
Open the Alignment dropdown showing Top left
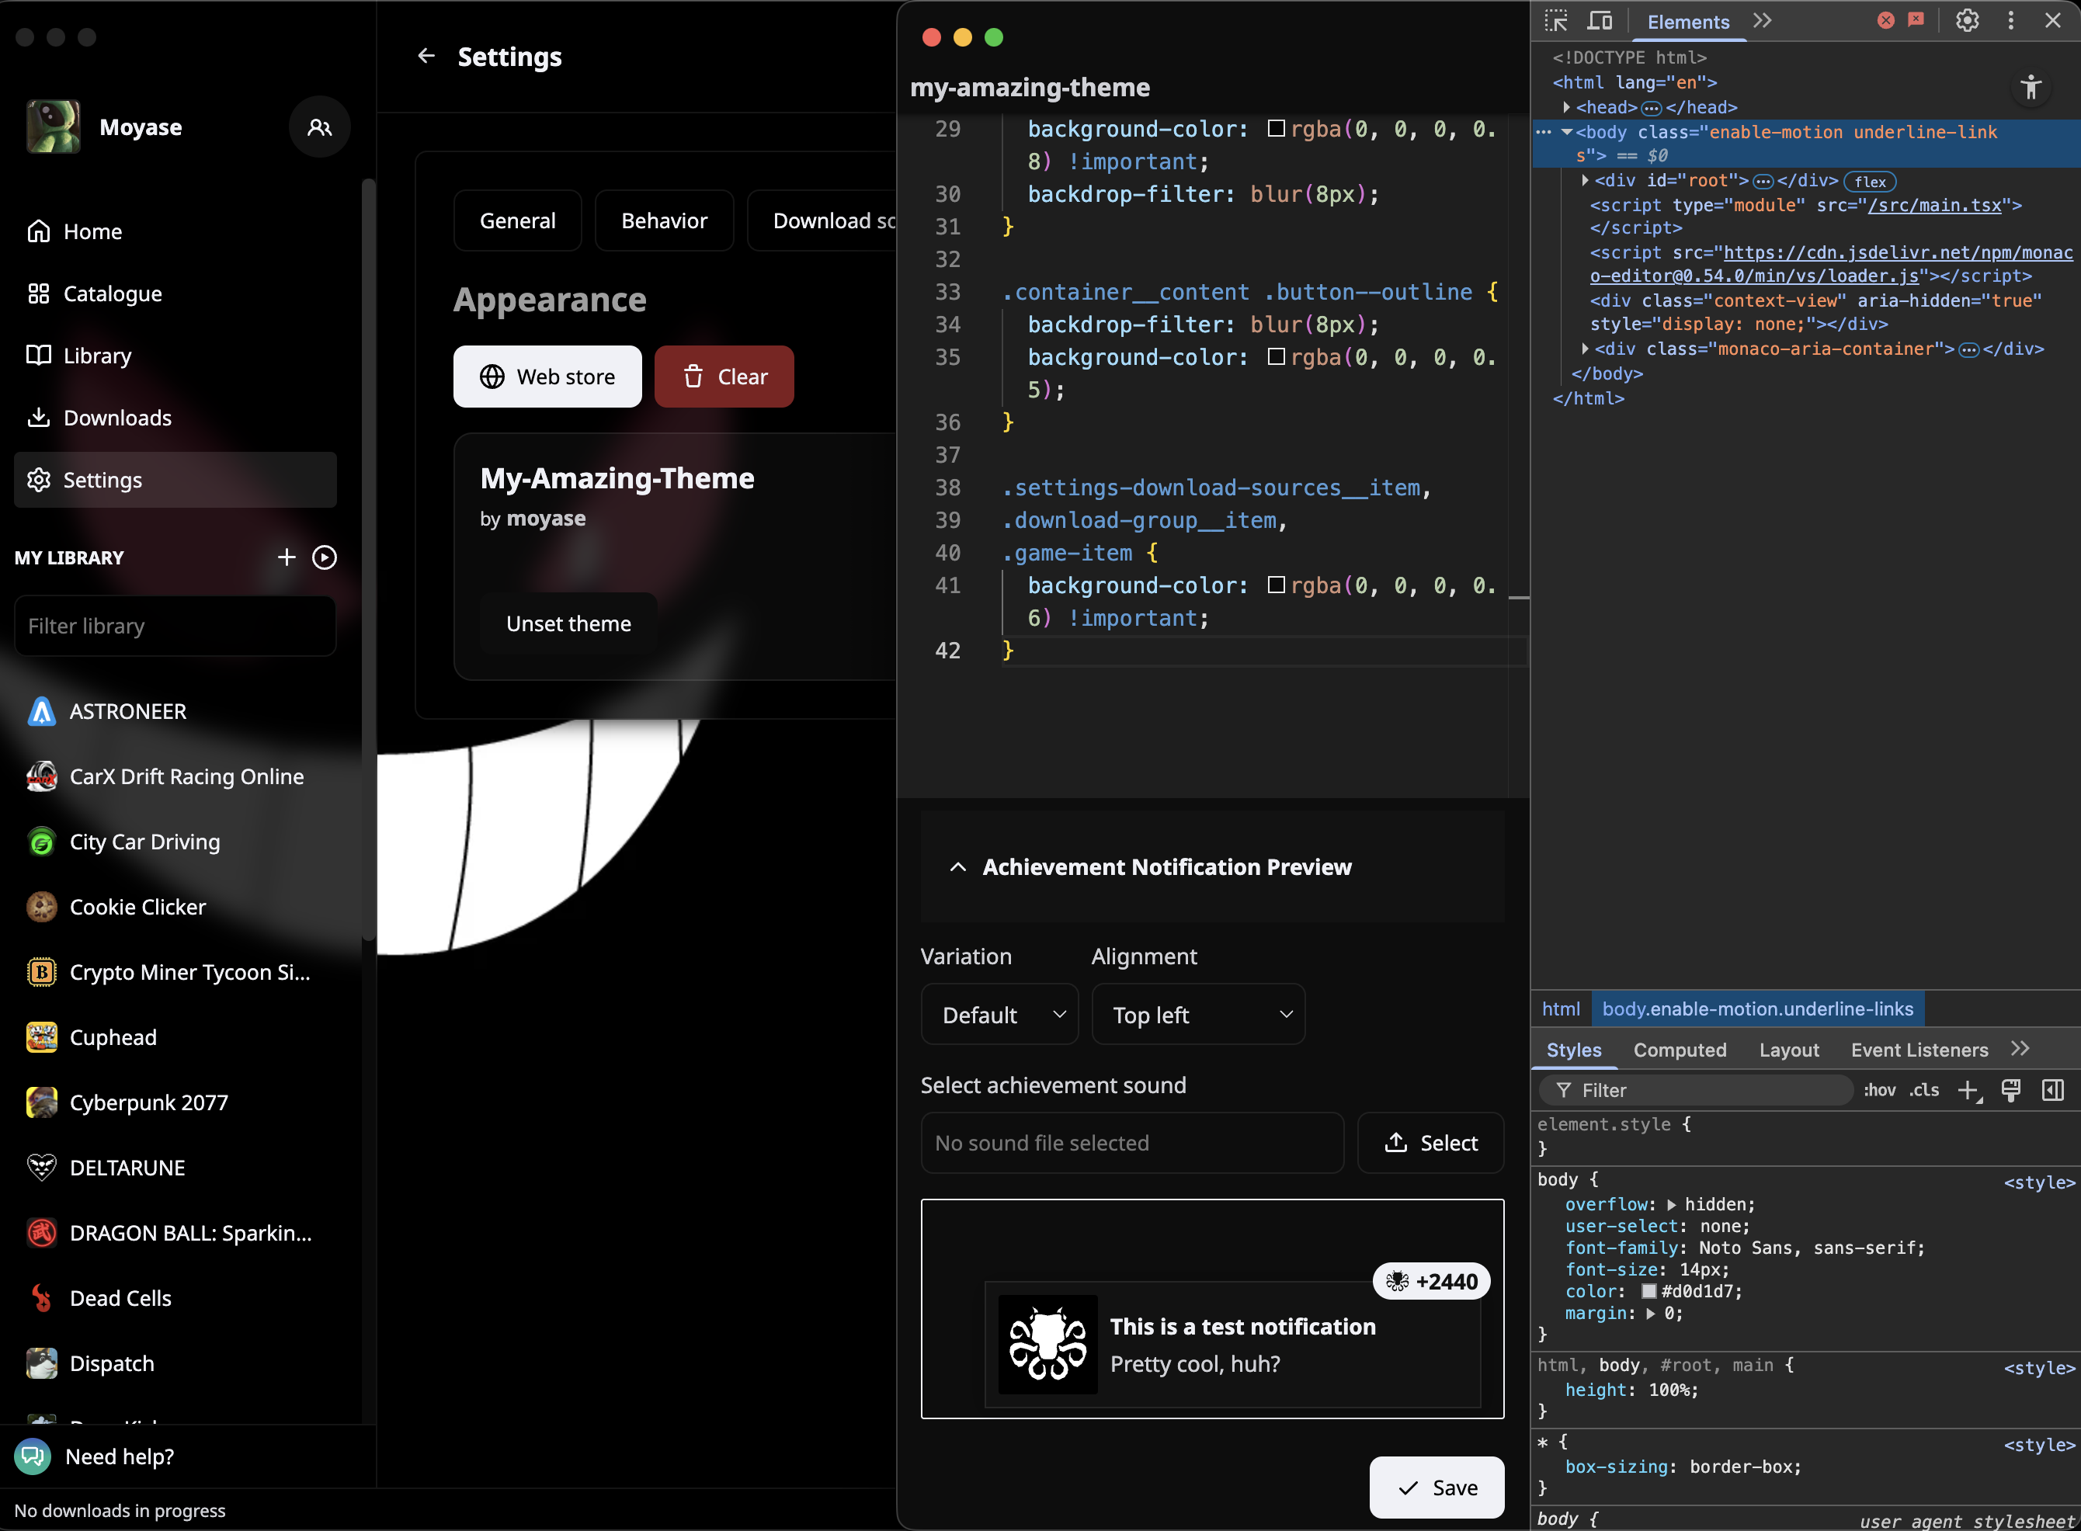(1199, 1015)
